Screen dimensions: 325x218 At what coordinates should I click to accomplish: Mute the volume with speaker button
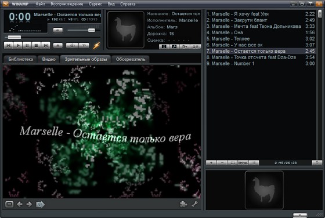point(58,30)
